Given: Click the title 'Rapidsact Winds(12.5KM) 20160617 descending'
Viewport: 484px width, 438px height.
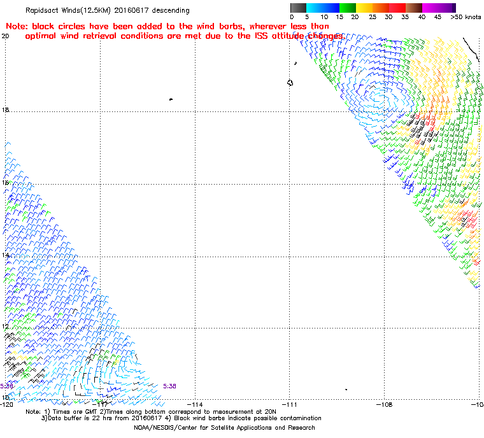Looking at the screenshot, I should click(108, 10).
